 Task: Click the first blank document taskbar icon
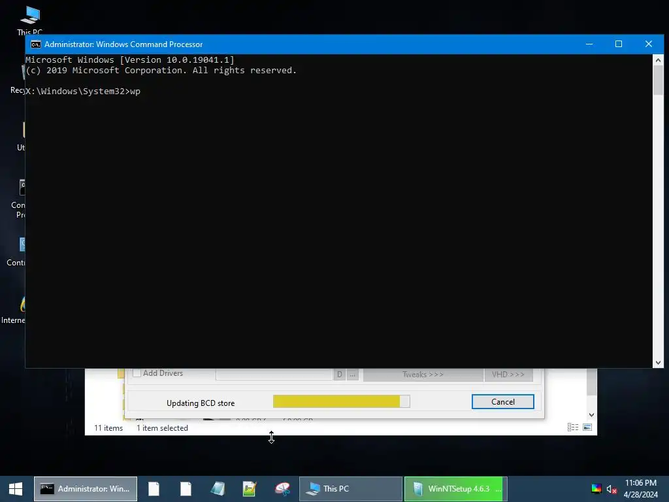point(154,489)
